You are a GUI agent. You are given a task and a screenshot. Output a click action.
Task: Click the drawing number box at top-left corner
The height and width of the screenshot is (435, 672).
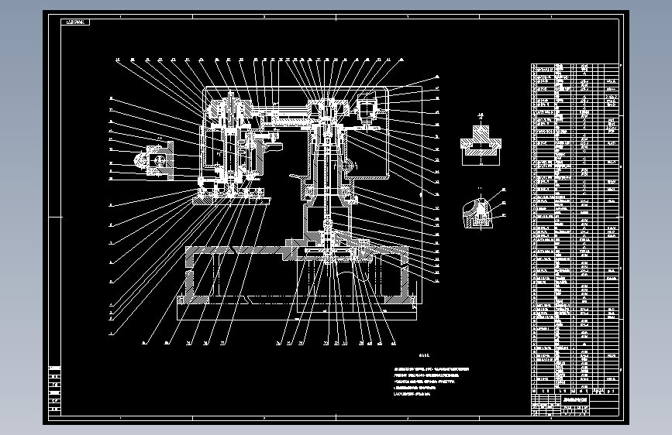click(x=75, y=22)
